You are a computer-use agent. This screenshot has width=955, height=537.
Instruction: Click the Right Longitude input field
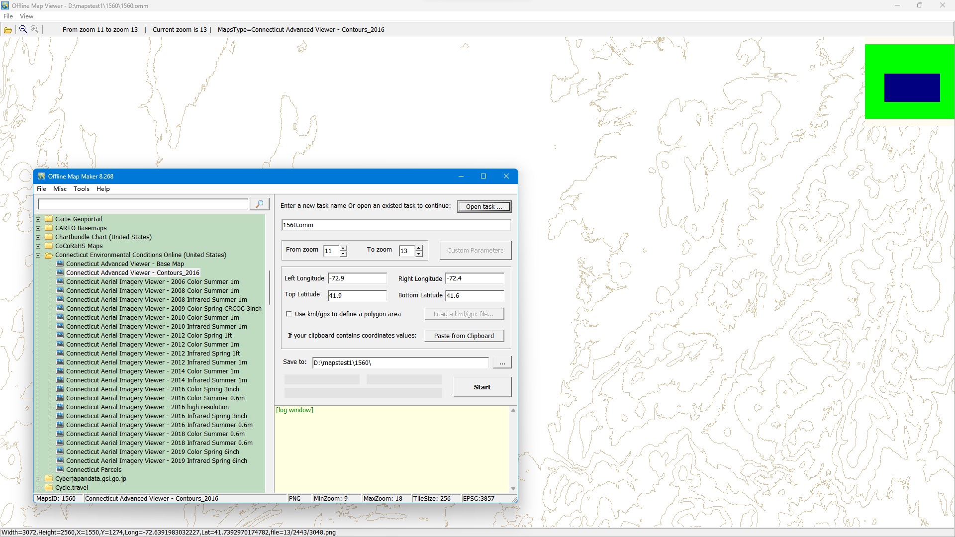click(x=475, y=278)
